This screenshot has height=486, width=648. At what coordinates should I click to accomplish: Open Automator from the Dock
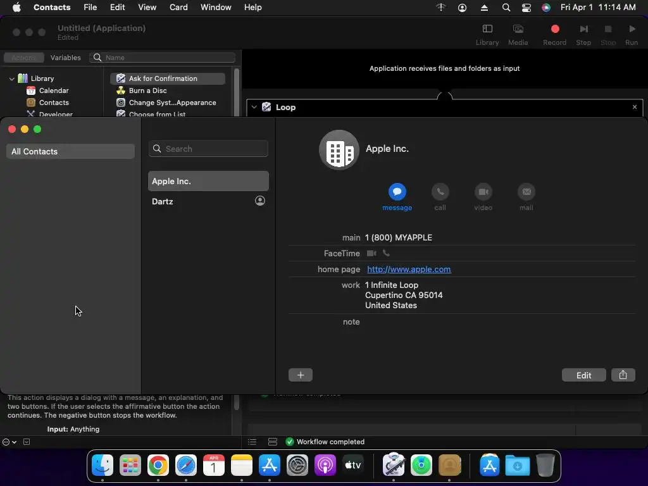pyautogui.click(x=393, y=464)
